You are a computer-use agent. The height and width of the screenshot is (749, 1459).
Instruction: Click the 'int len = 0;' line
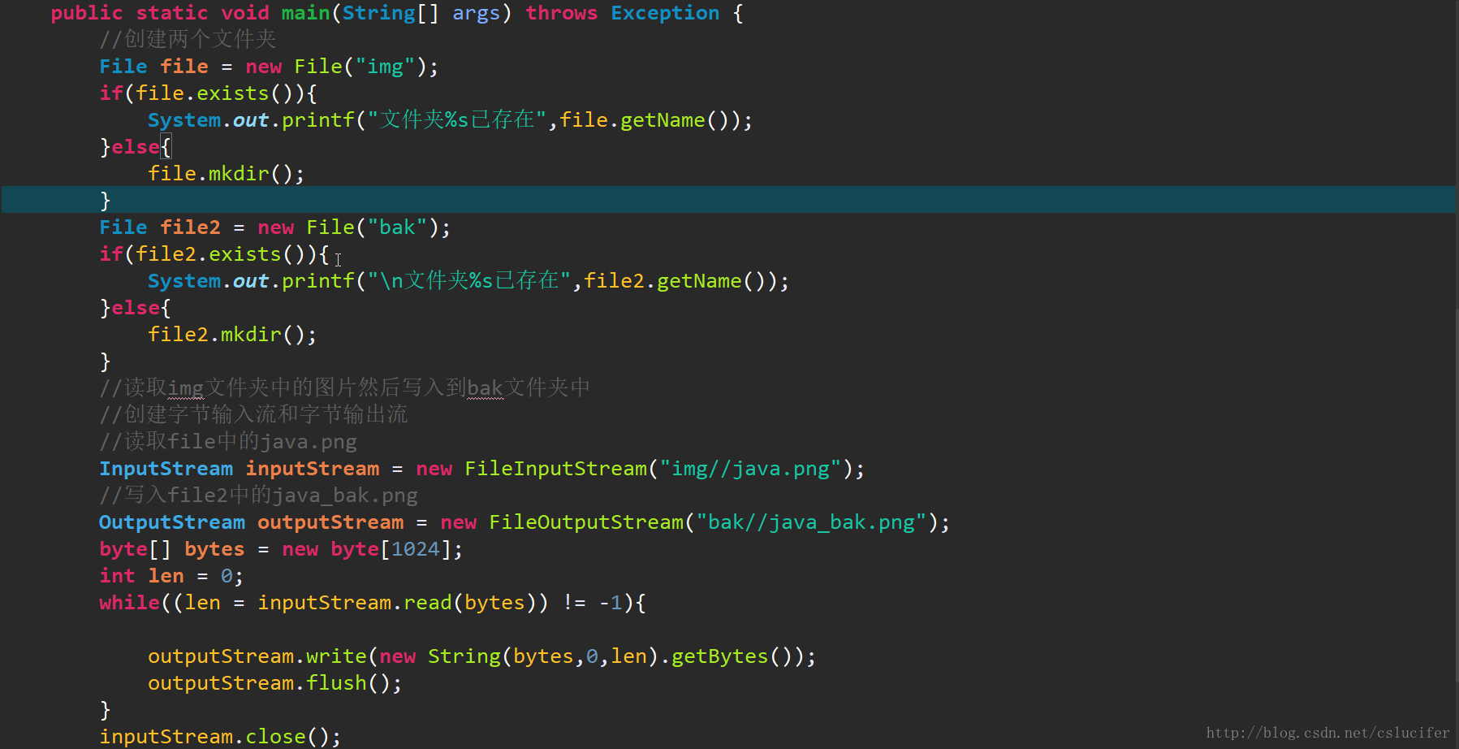(171, 576)
